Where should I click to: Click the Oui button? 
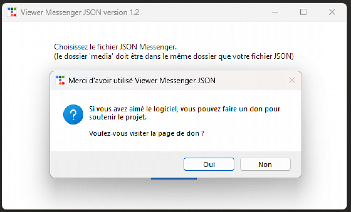point(209,164)
